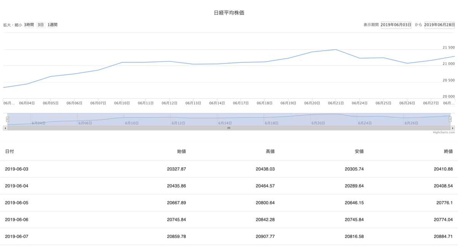
Task: Click the 21 500 y-axis label
Action: [x=448, y=48]
